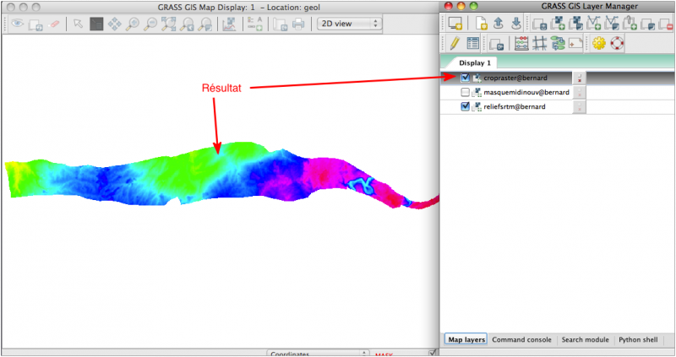The height and width of the screenshot is (357, 676).
Task: Open the 2D view mode dropdown
Action: tap(348, 24)
